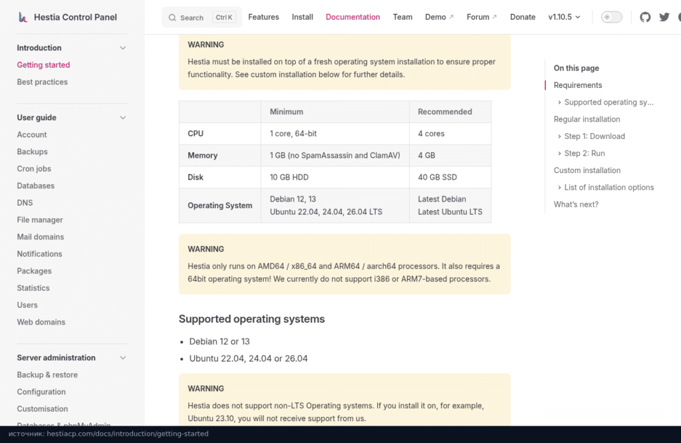This screenshot has width=681, height=443.
Task: Open the Demo external link
Action: coord(439,17)
